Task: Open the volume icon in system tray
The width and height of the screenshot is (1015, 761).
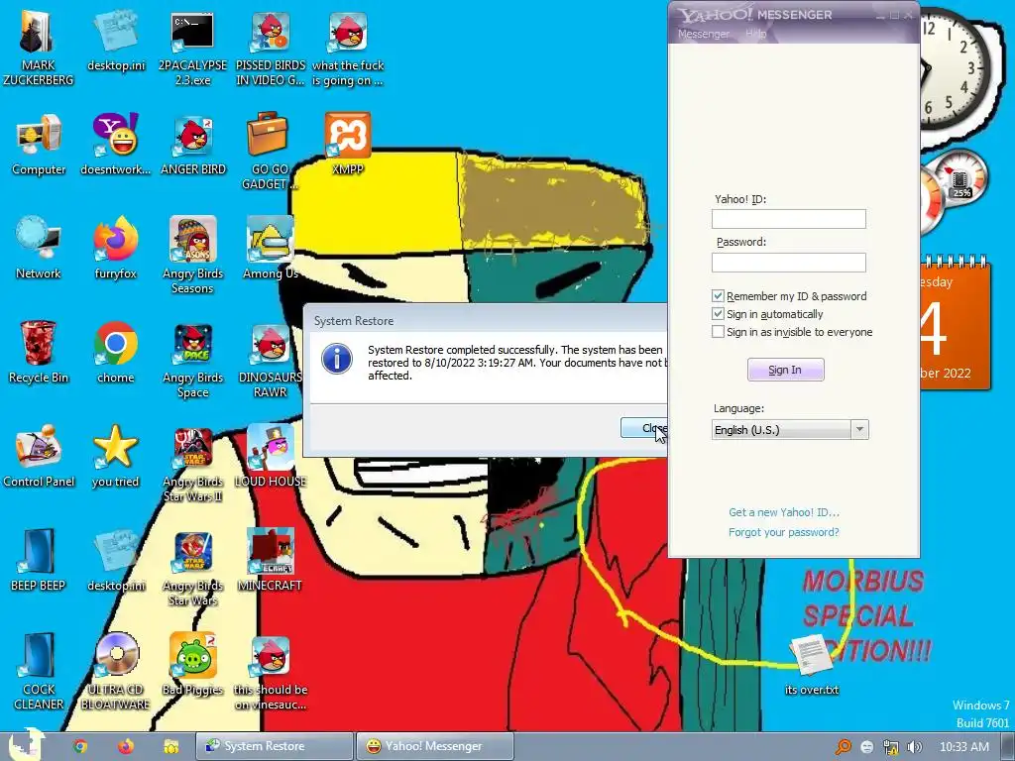Action: click(x=915, y=747)
